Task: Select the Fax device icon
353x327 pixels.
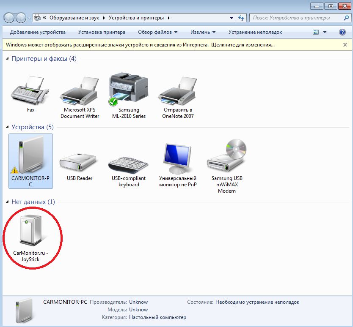Action: point(30,91)
